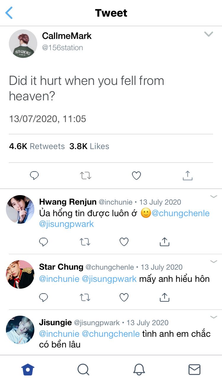
Task: View the 4.6K Retweets list
Action: [x=37, y=146]
